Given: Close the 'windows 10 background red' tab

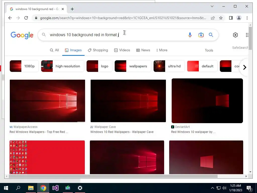Looking at the screenshot, I should pos(62,9).
